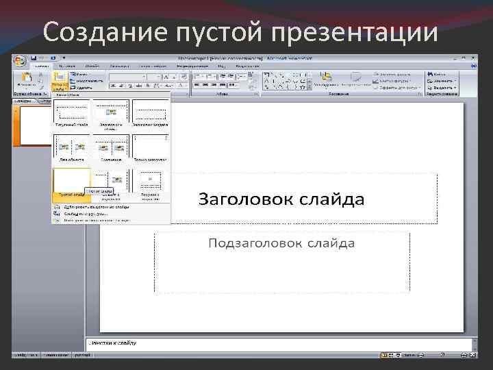
Task: Click the round Office button
Action: [x=20, y=60]
